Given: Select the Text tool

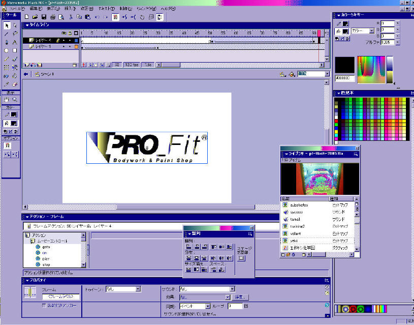Looking at the screenshot, I should [x=15, y=42].
